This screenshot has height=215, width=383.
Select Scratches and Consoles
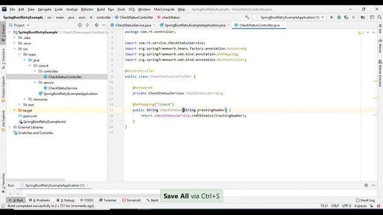pos(36,133)
